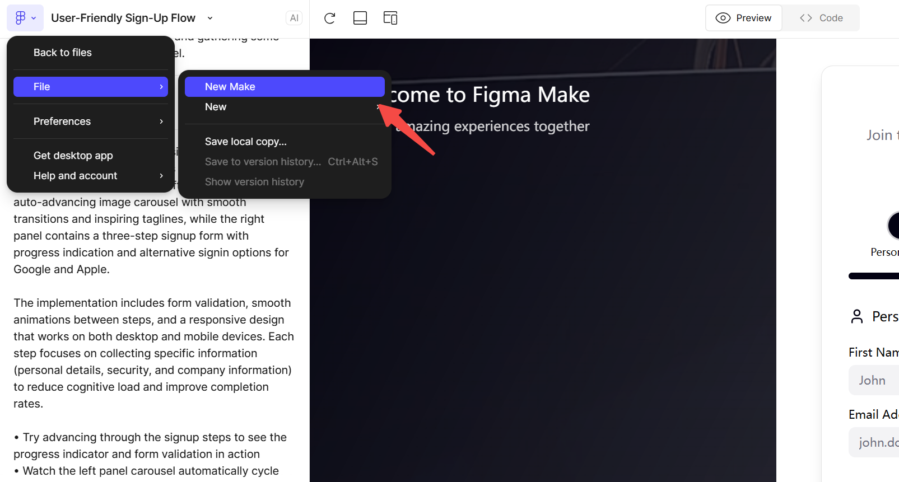The image size is (899, 482).
Task: Expand the Help and account submenu
Action: click(91, 176)
